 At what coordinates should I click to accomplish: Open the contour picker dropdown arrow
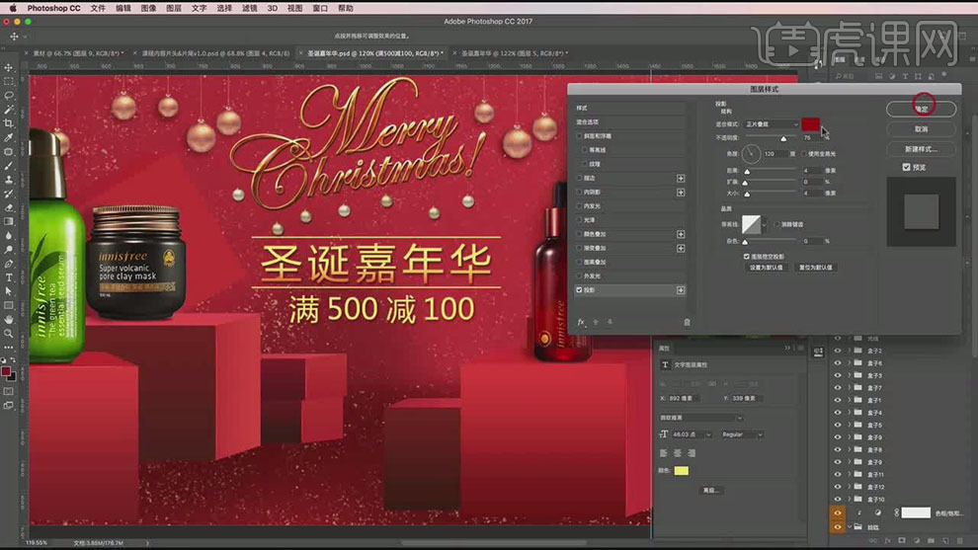point(765,224)
